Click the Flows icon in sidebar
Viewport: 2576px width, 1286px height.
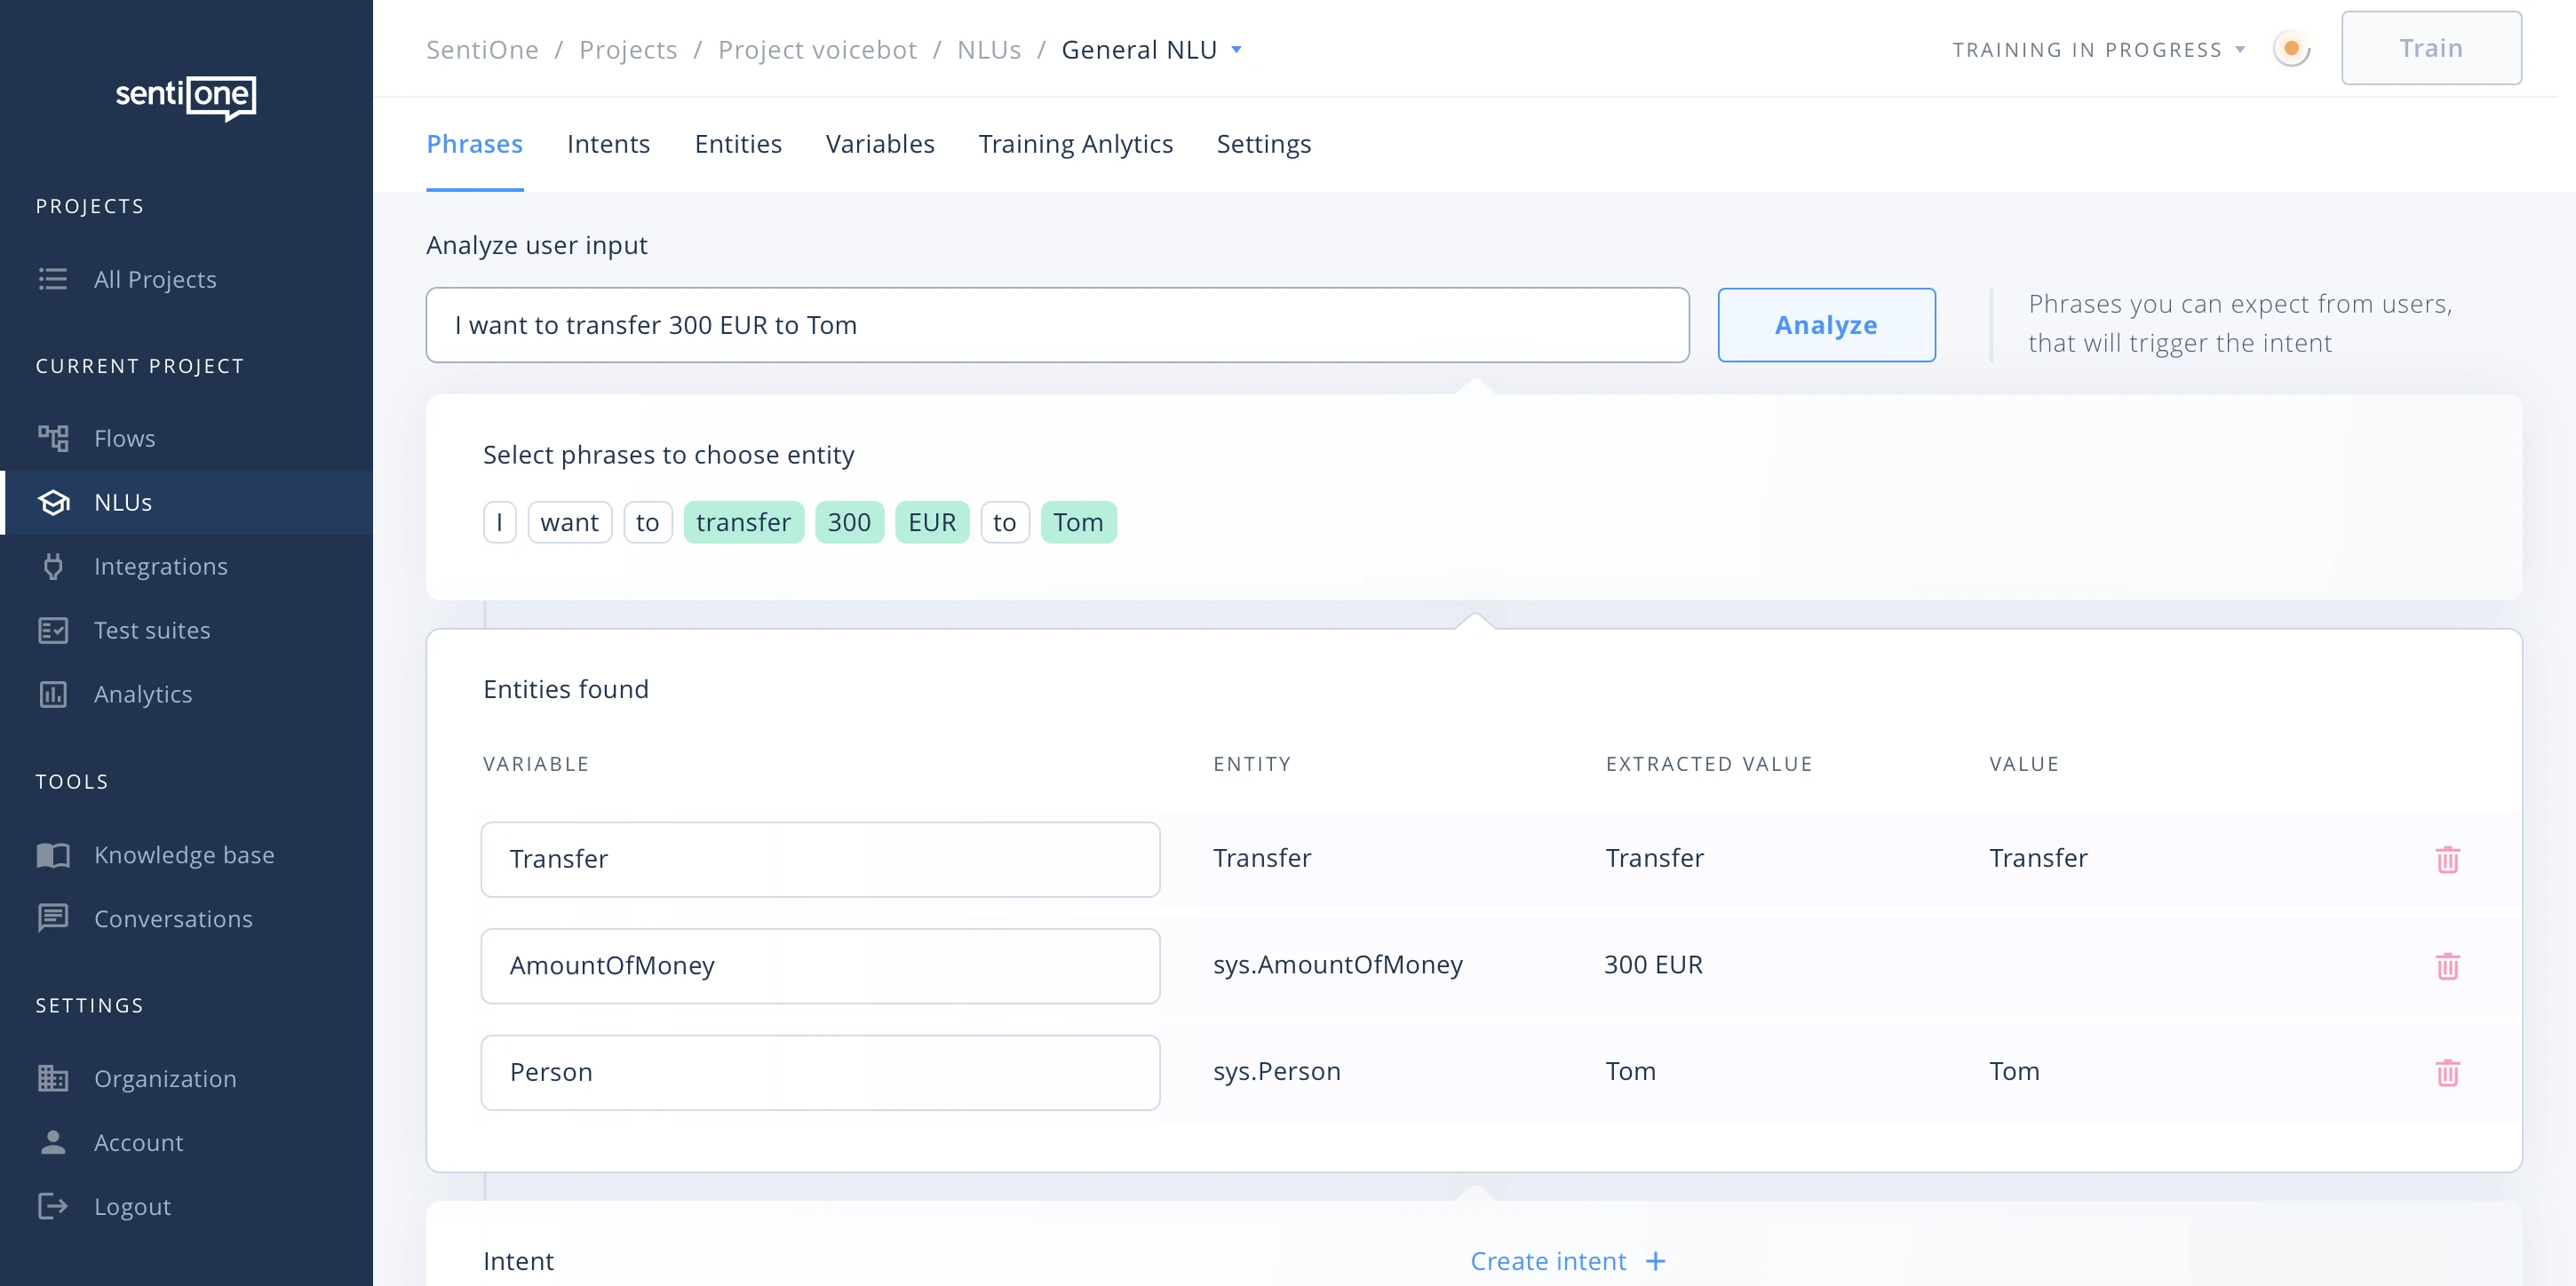tap(53, 438)
